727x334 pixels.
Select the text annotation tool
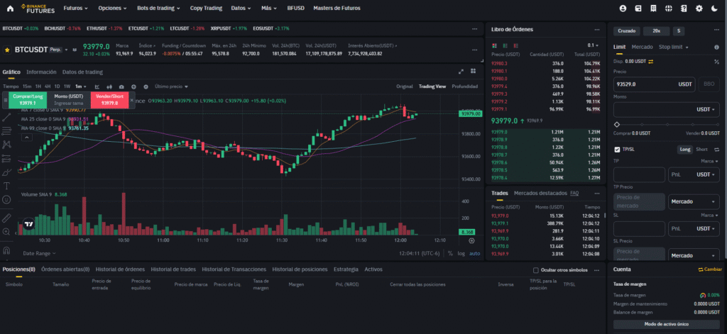[x=6, y=186]
